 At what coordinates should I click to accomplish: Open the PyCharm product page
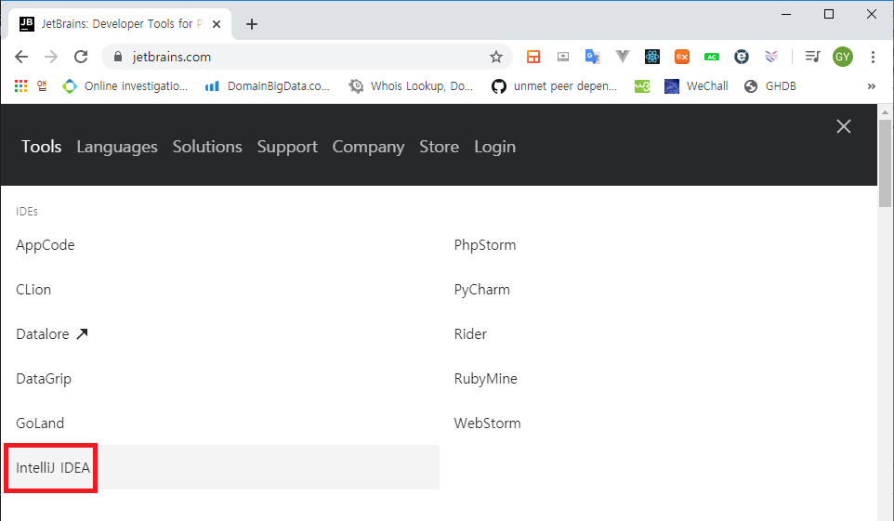click(481, 290)
